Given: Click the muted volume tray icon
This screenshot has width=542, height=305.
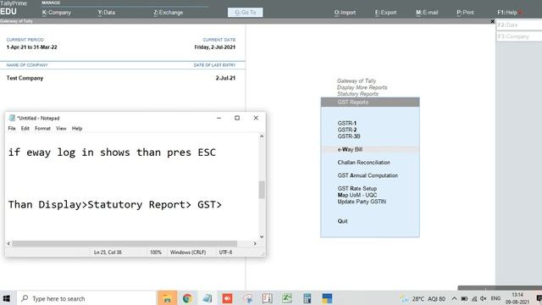Looking at the screenshot, I should point(484,298).
